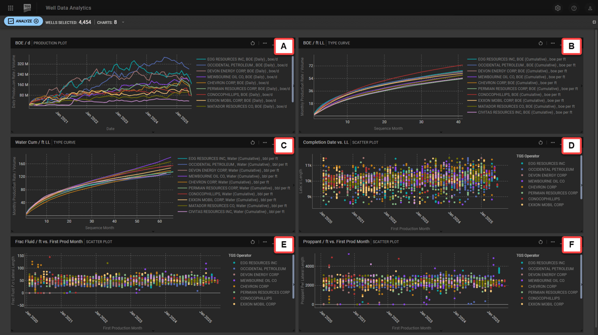Viewport: 598px width, 335px height.
Task: Open the apps grid menu
Action: point(10,8)
